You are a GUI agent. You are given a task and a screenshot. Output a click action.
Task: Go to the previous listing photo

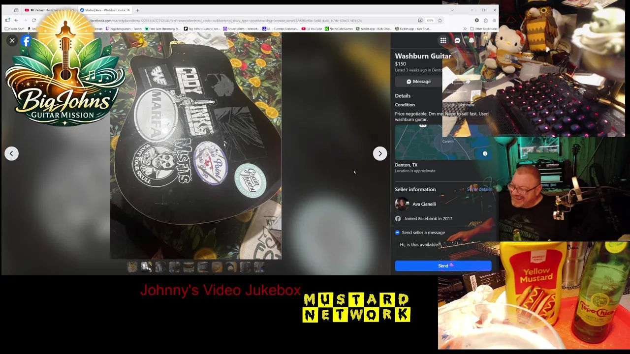[12, 153]
